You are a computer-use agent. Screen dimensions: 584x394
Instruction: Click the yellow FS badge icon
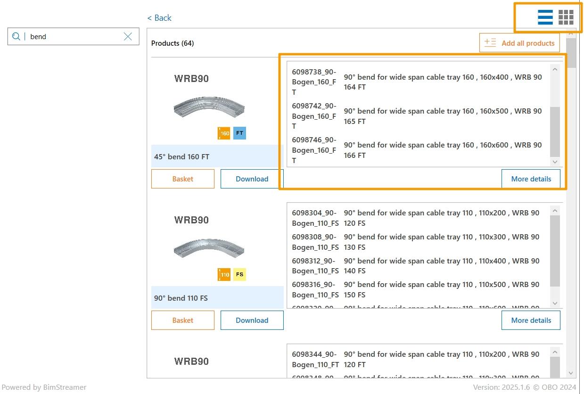239,275
